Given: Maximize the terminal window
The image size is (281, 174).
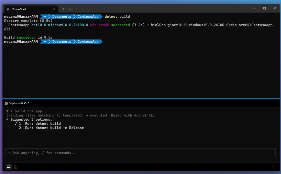Looking at the screenshot, I should coord(265,8).
